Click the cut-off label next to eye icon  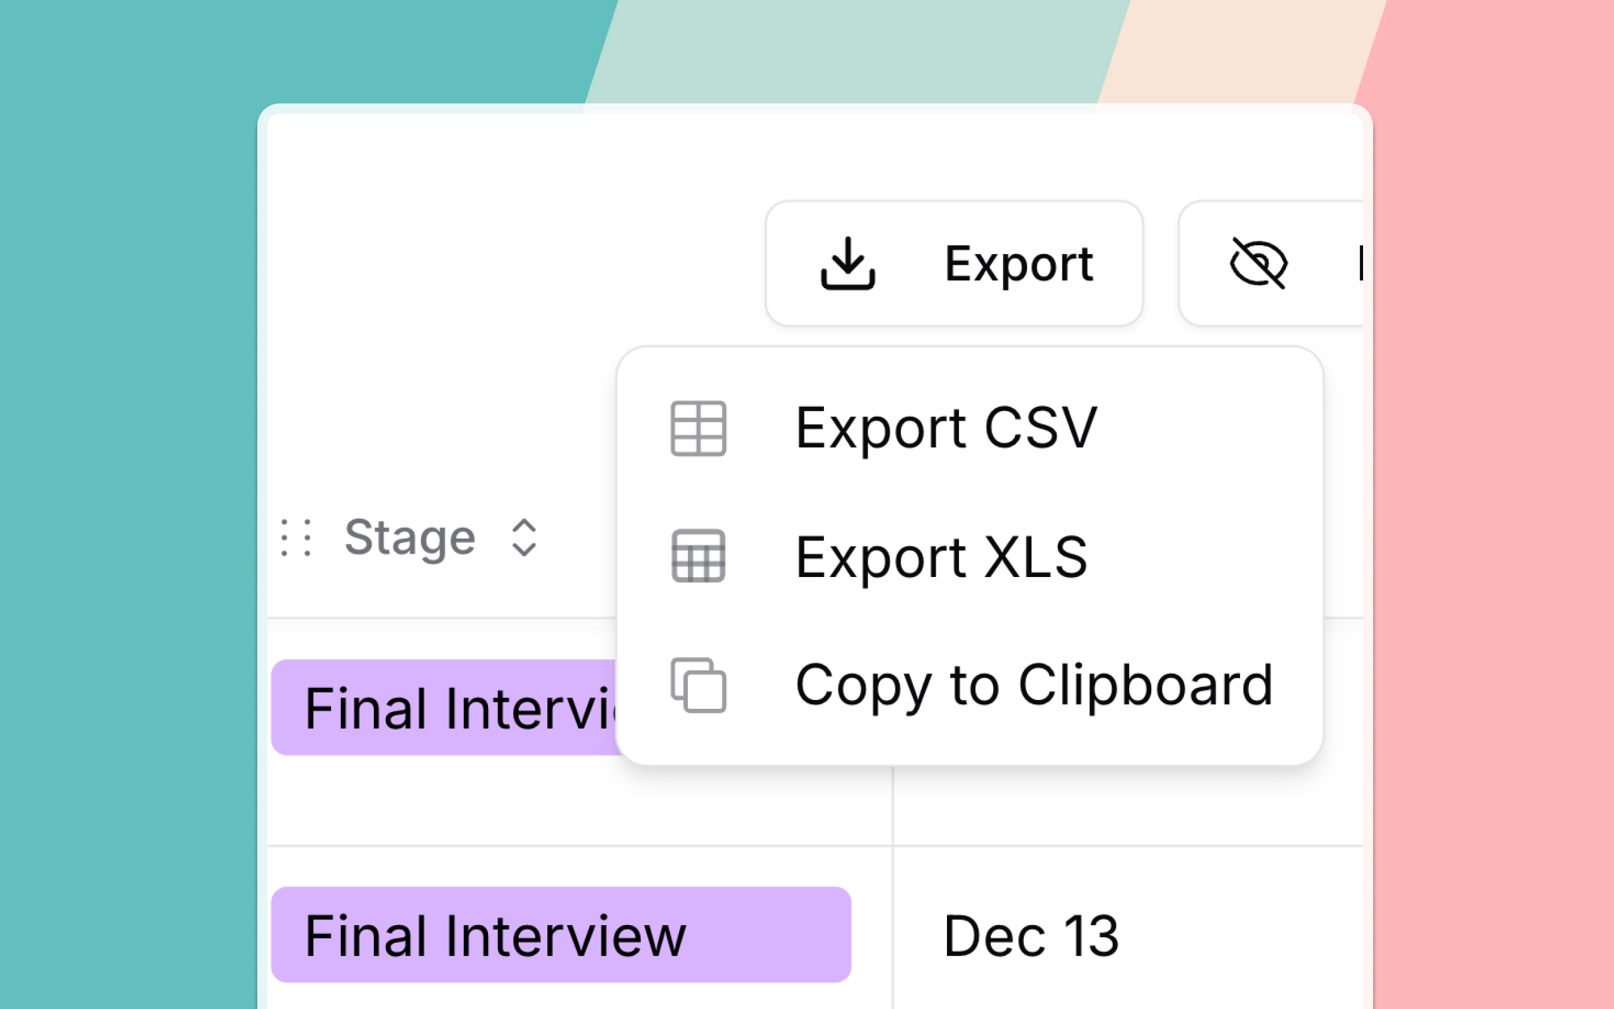point(1359,264)
